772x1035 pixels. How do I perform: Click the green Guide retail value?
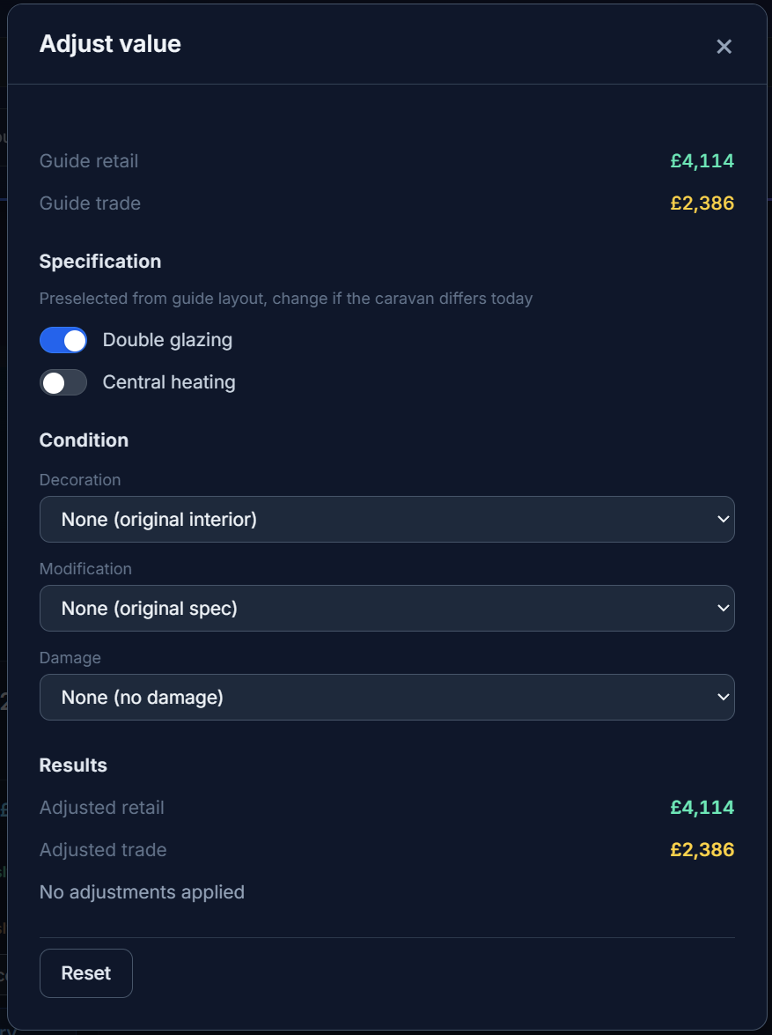point(701,161)
